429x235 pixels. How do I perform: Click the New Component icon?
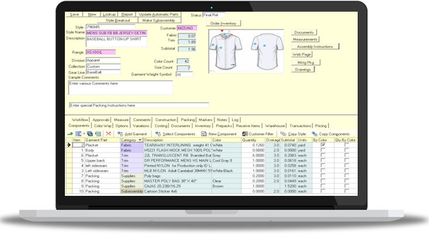click(204, 134)
